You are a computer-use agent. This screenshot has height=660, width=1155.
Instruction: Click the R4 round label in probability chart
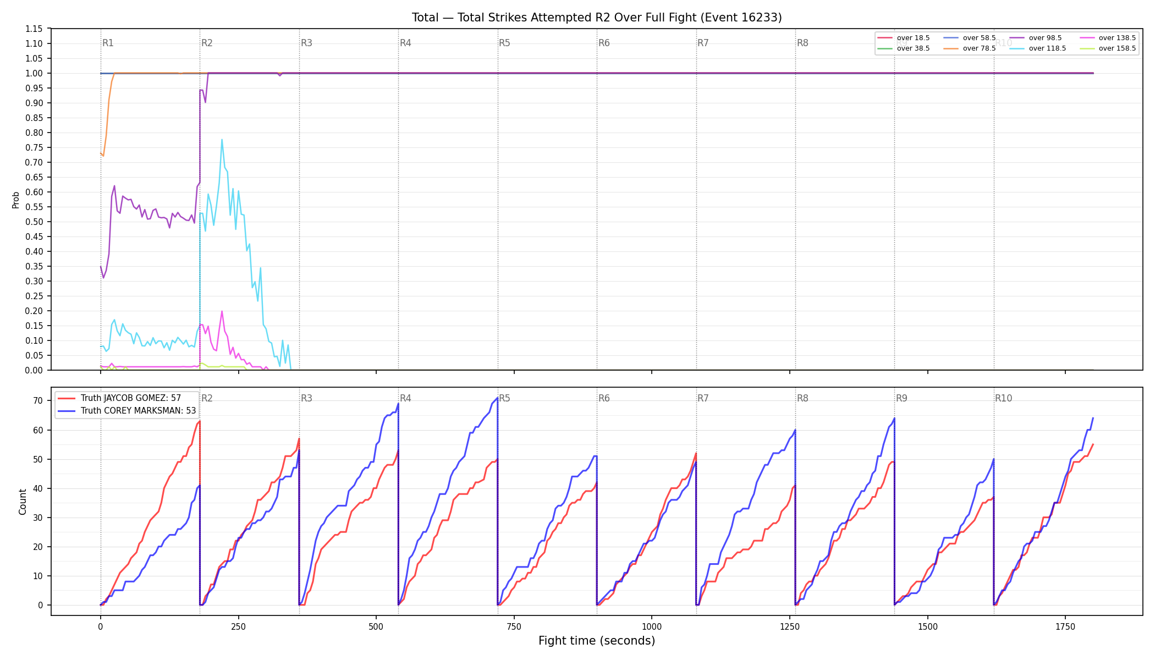(x=405, y=43)
